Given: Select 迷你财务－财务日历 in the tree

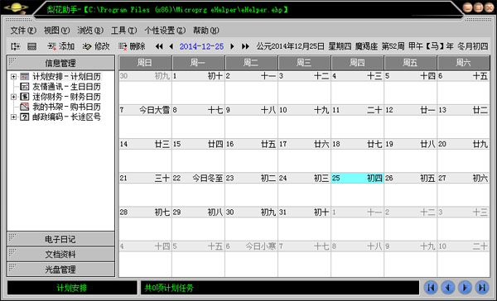Looking at the screenshot, I should click(x=66, y=97).
